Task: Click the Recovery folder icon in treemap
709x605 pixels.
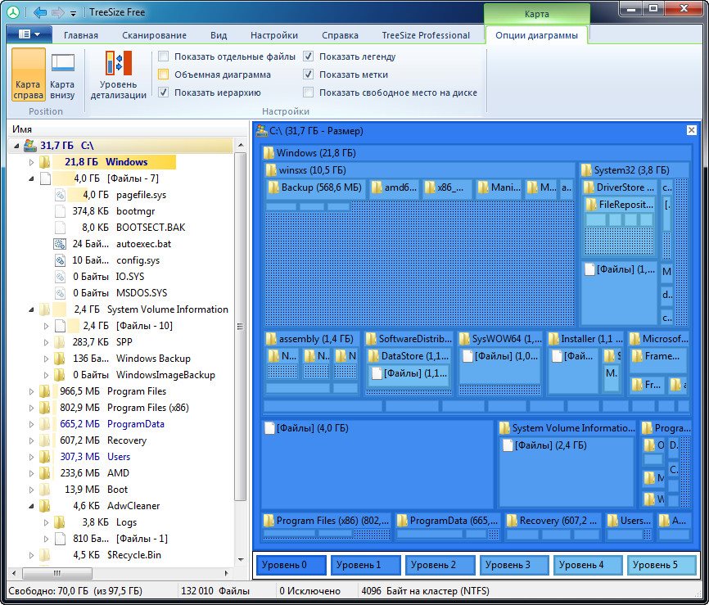Action: tap(512, 521)
